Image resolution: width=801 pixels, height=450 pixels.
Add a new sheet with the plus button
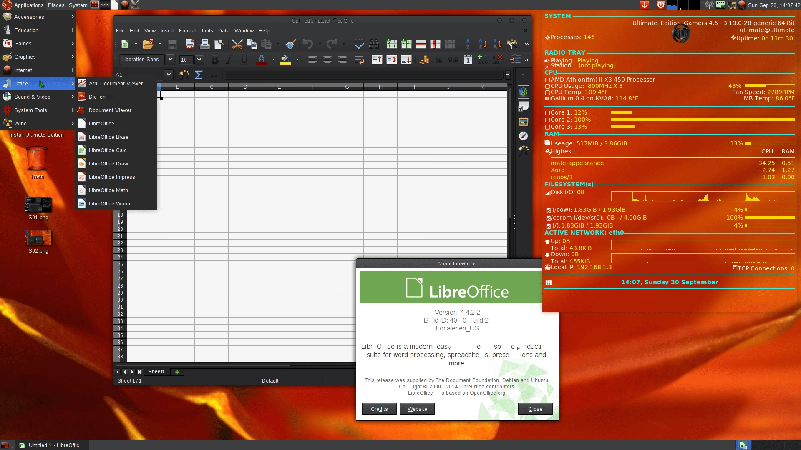(177, 372)
